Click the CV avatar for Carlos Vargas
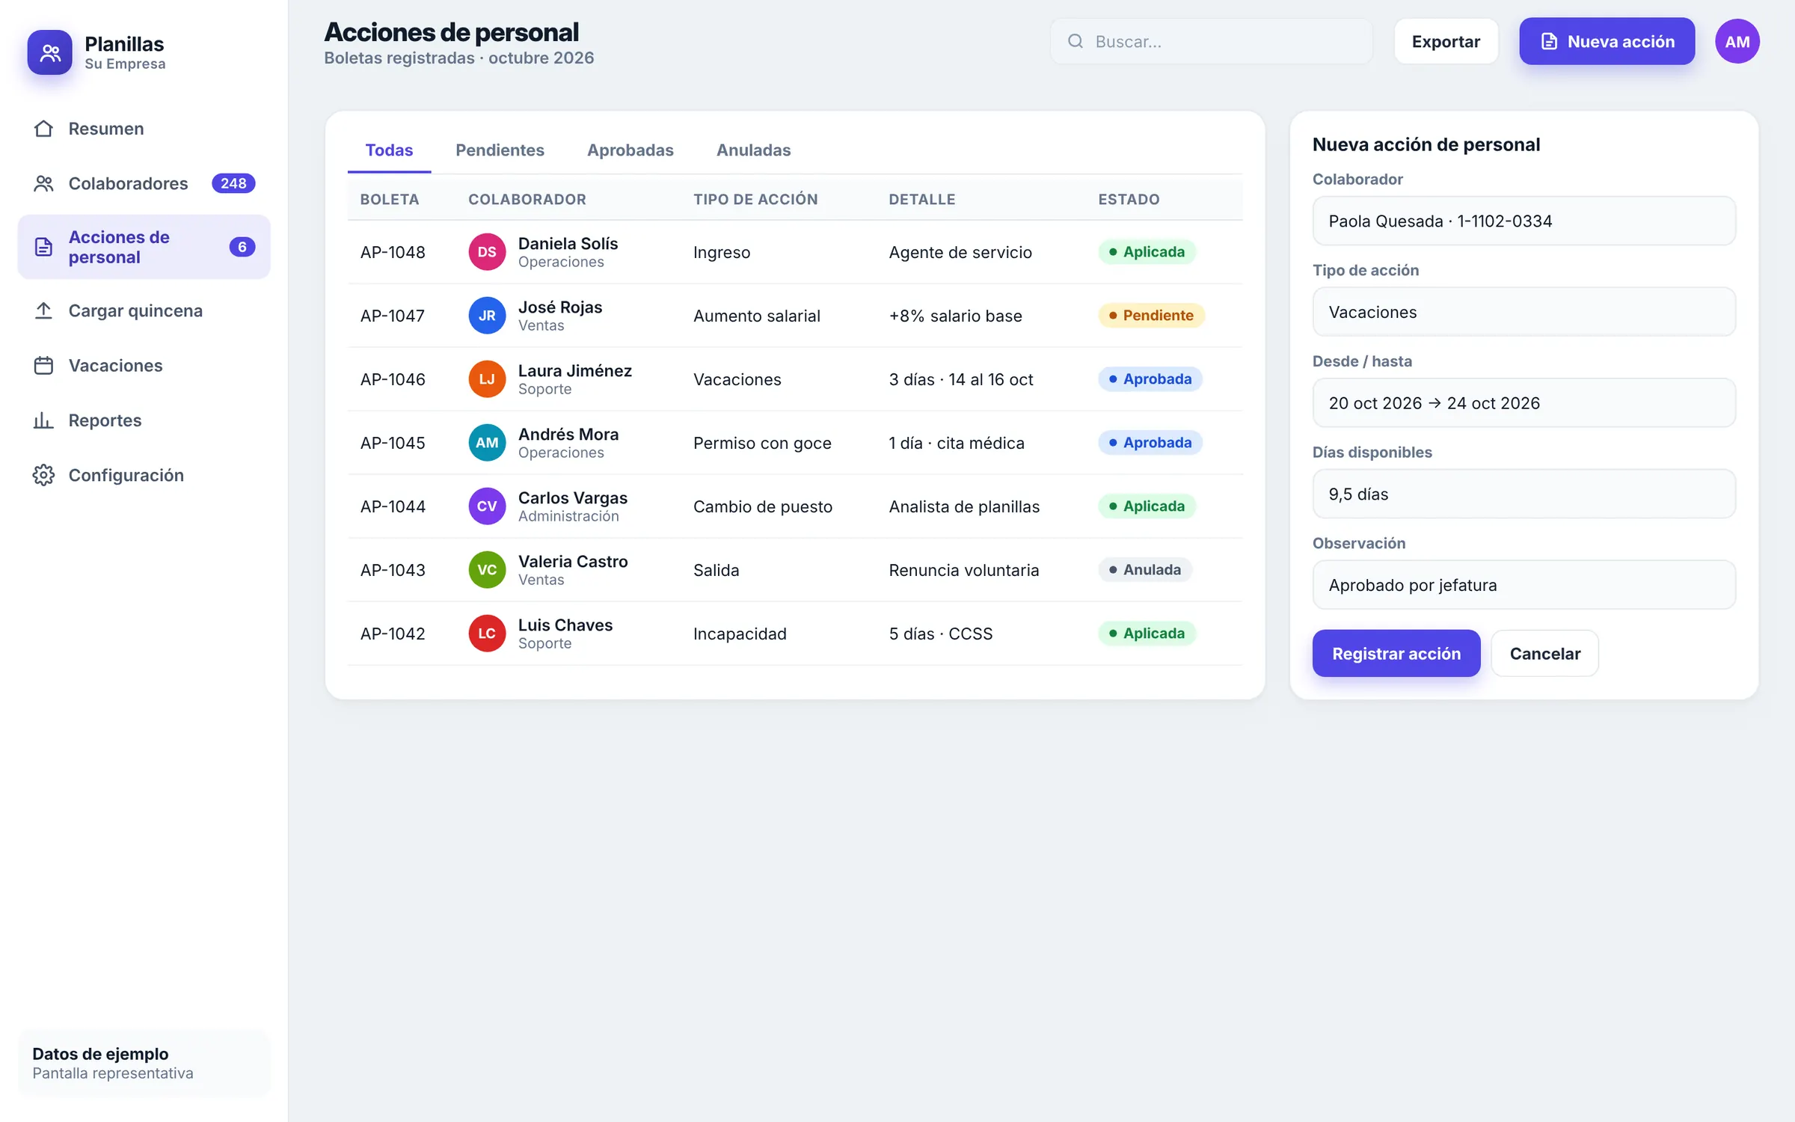Viewport: 1795px width, 1122px height. point(487,506)
